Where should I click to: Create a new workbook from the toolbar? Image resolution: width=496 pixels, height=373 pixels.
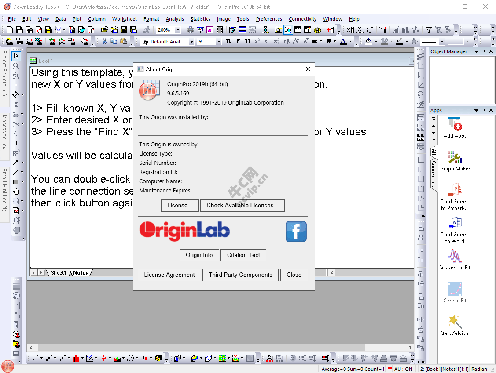29,30
